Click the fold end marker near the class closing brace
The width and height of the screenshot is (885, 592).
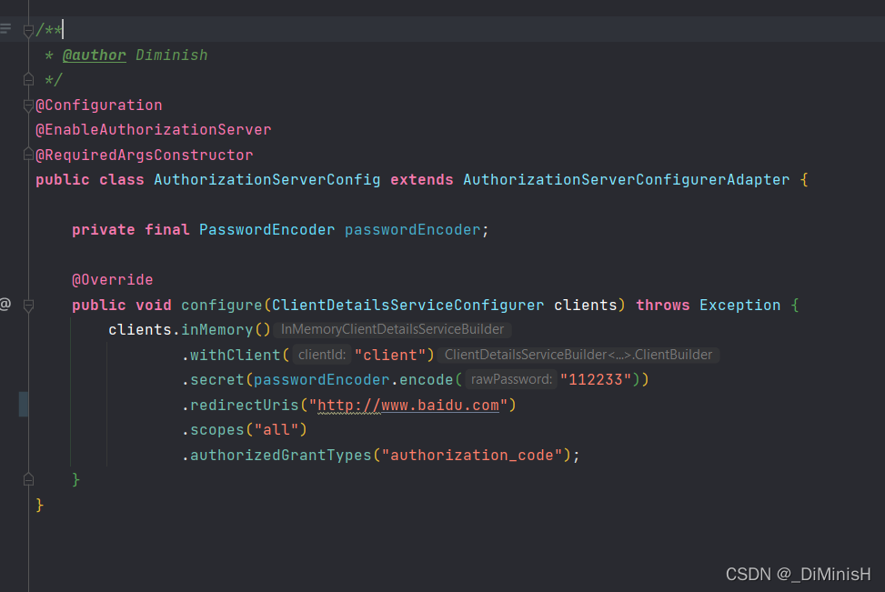27,478
